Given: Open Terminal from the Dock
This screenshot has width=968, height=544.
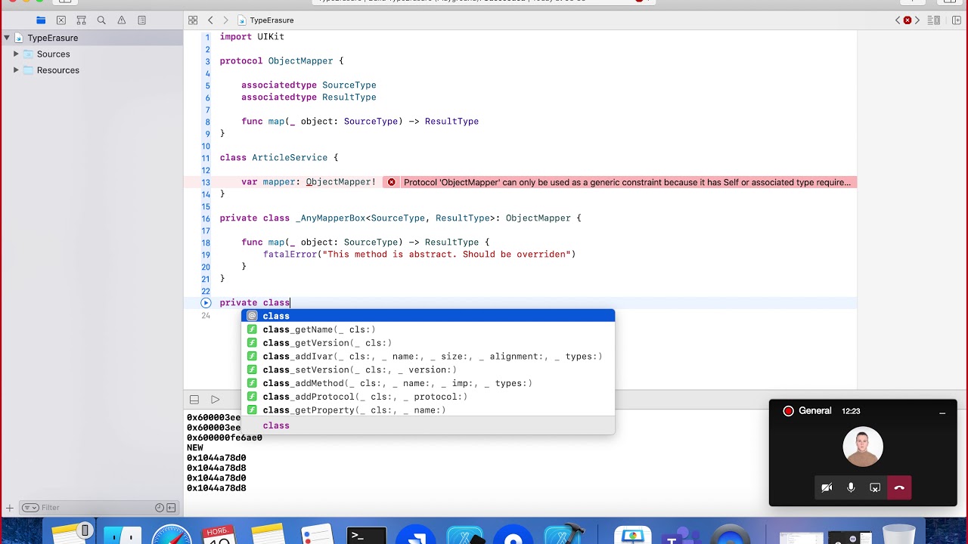Looking at the screenshot, I should coord(366,534).
